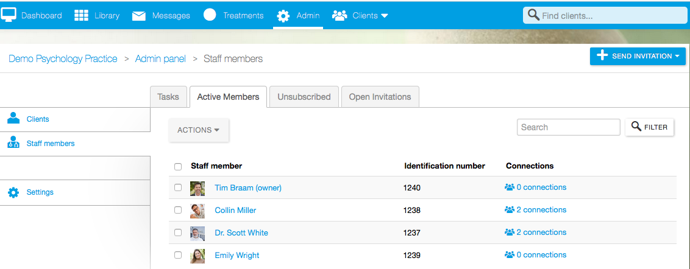Click connections icon for Collin Miller
Image resolution: width=690 pixels, height=269 pixels.
(510, 210)
